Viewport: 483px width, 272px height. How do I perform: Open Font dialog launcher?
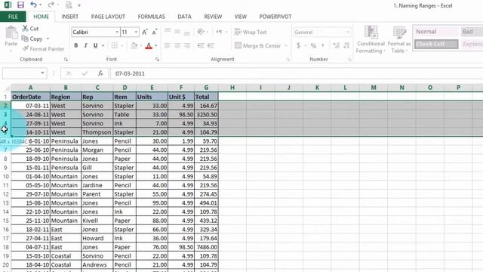tap(157, 59)
